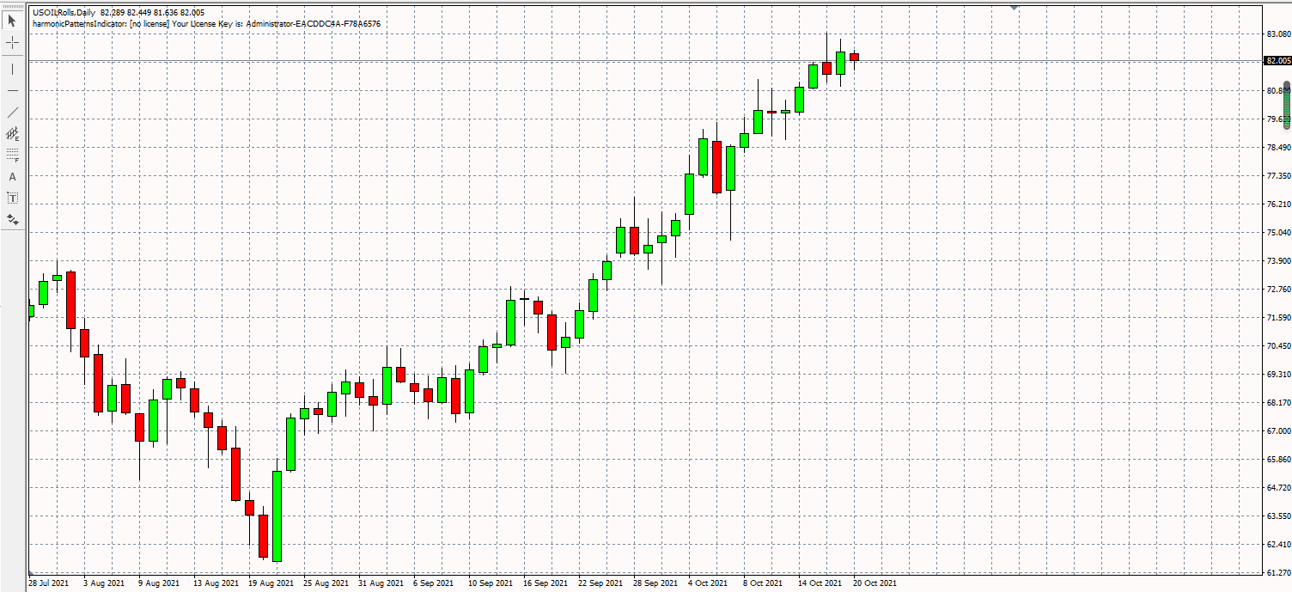Select the Cursor arrow tool

point(12,21)
